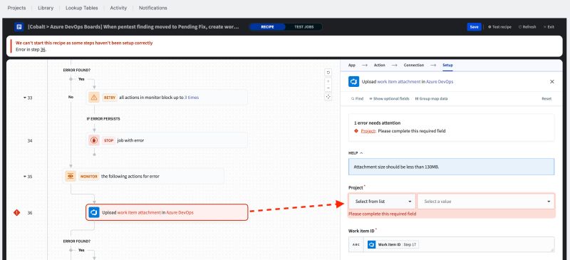Click the undo/reset canvas icon
Image resolution: width=570 pixels, height=260 pixels.
click(328, 73)
